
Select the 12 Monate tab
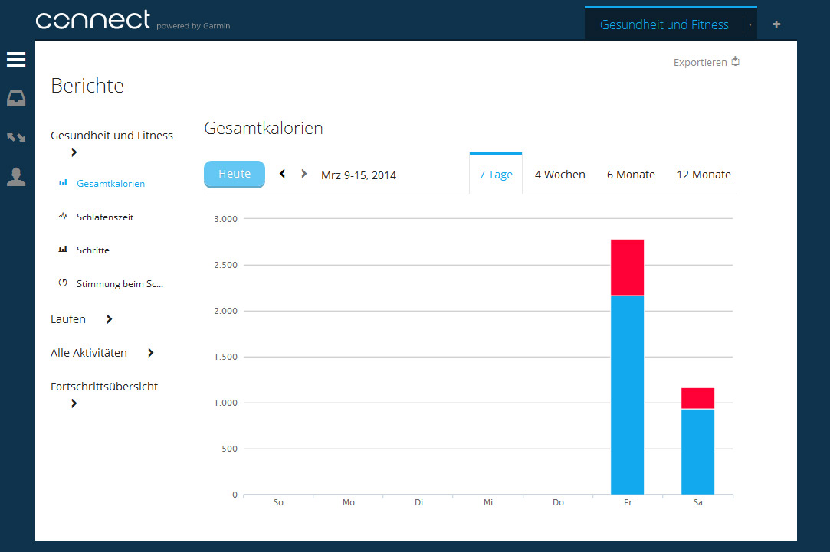click(x=703, y=175)
